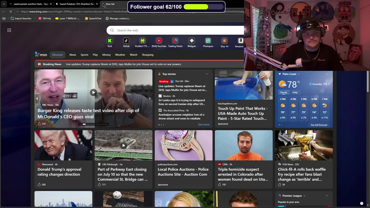This screenshot has height=208, width=370.
Task: Go to previous featured story arrow
Action: 37,99
